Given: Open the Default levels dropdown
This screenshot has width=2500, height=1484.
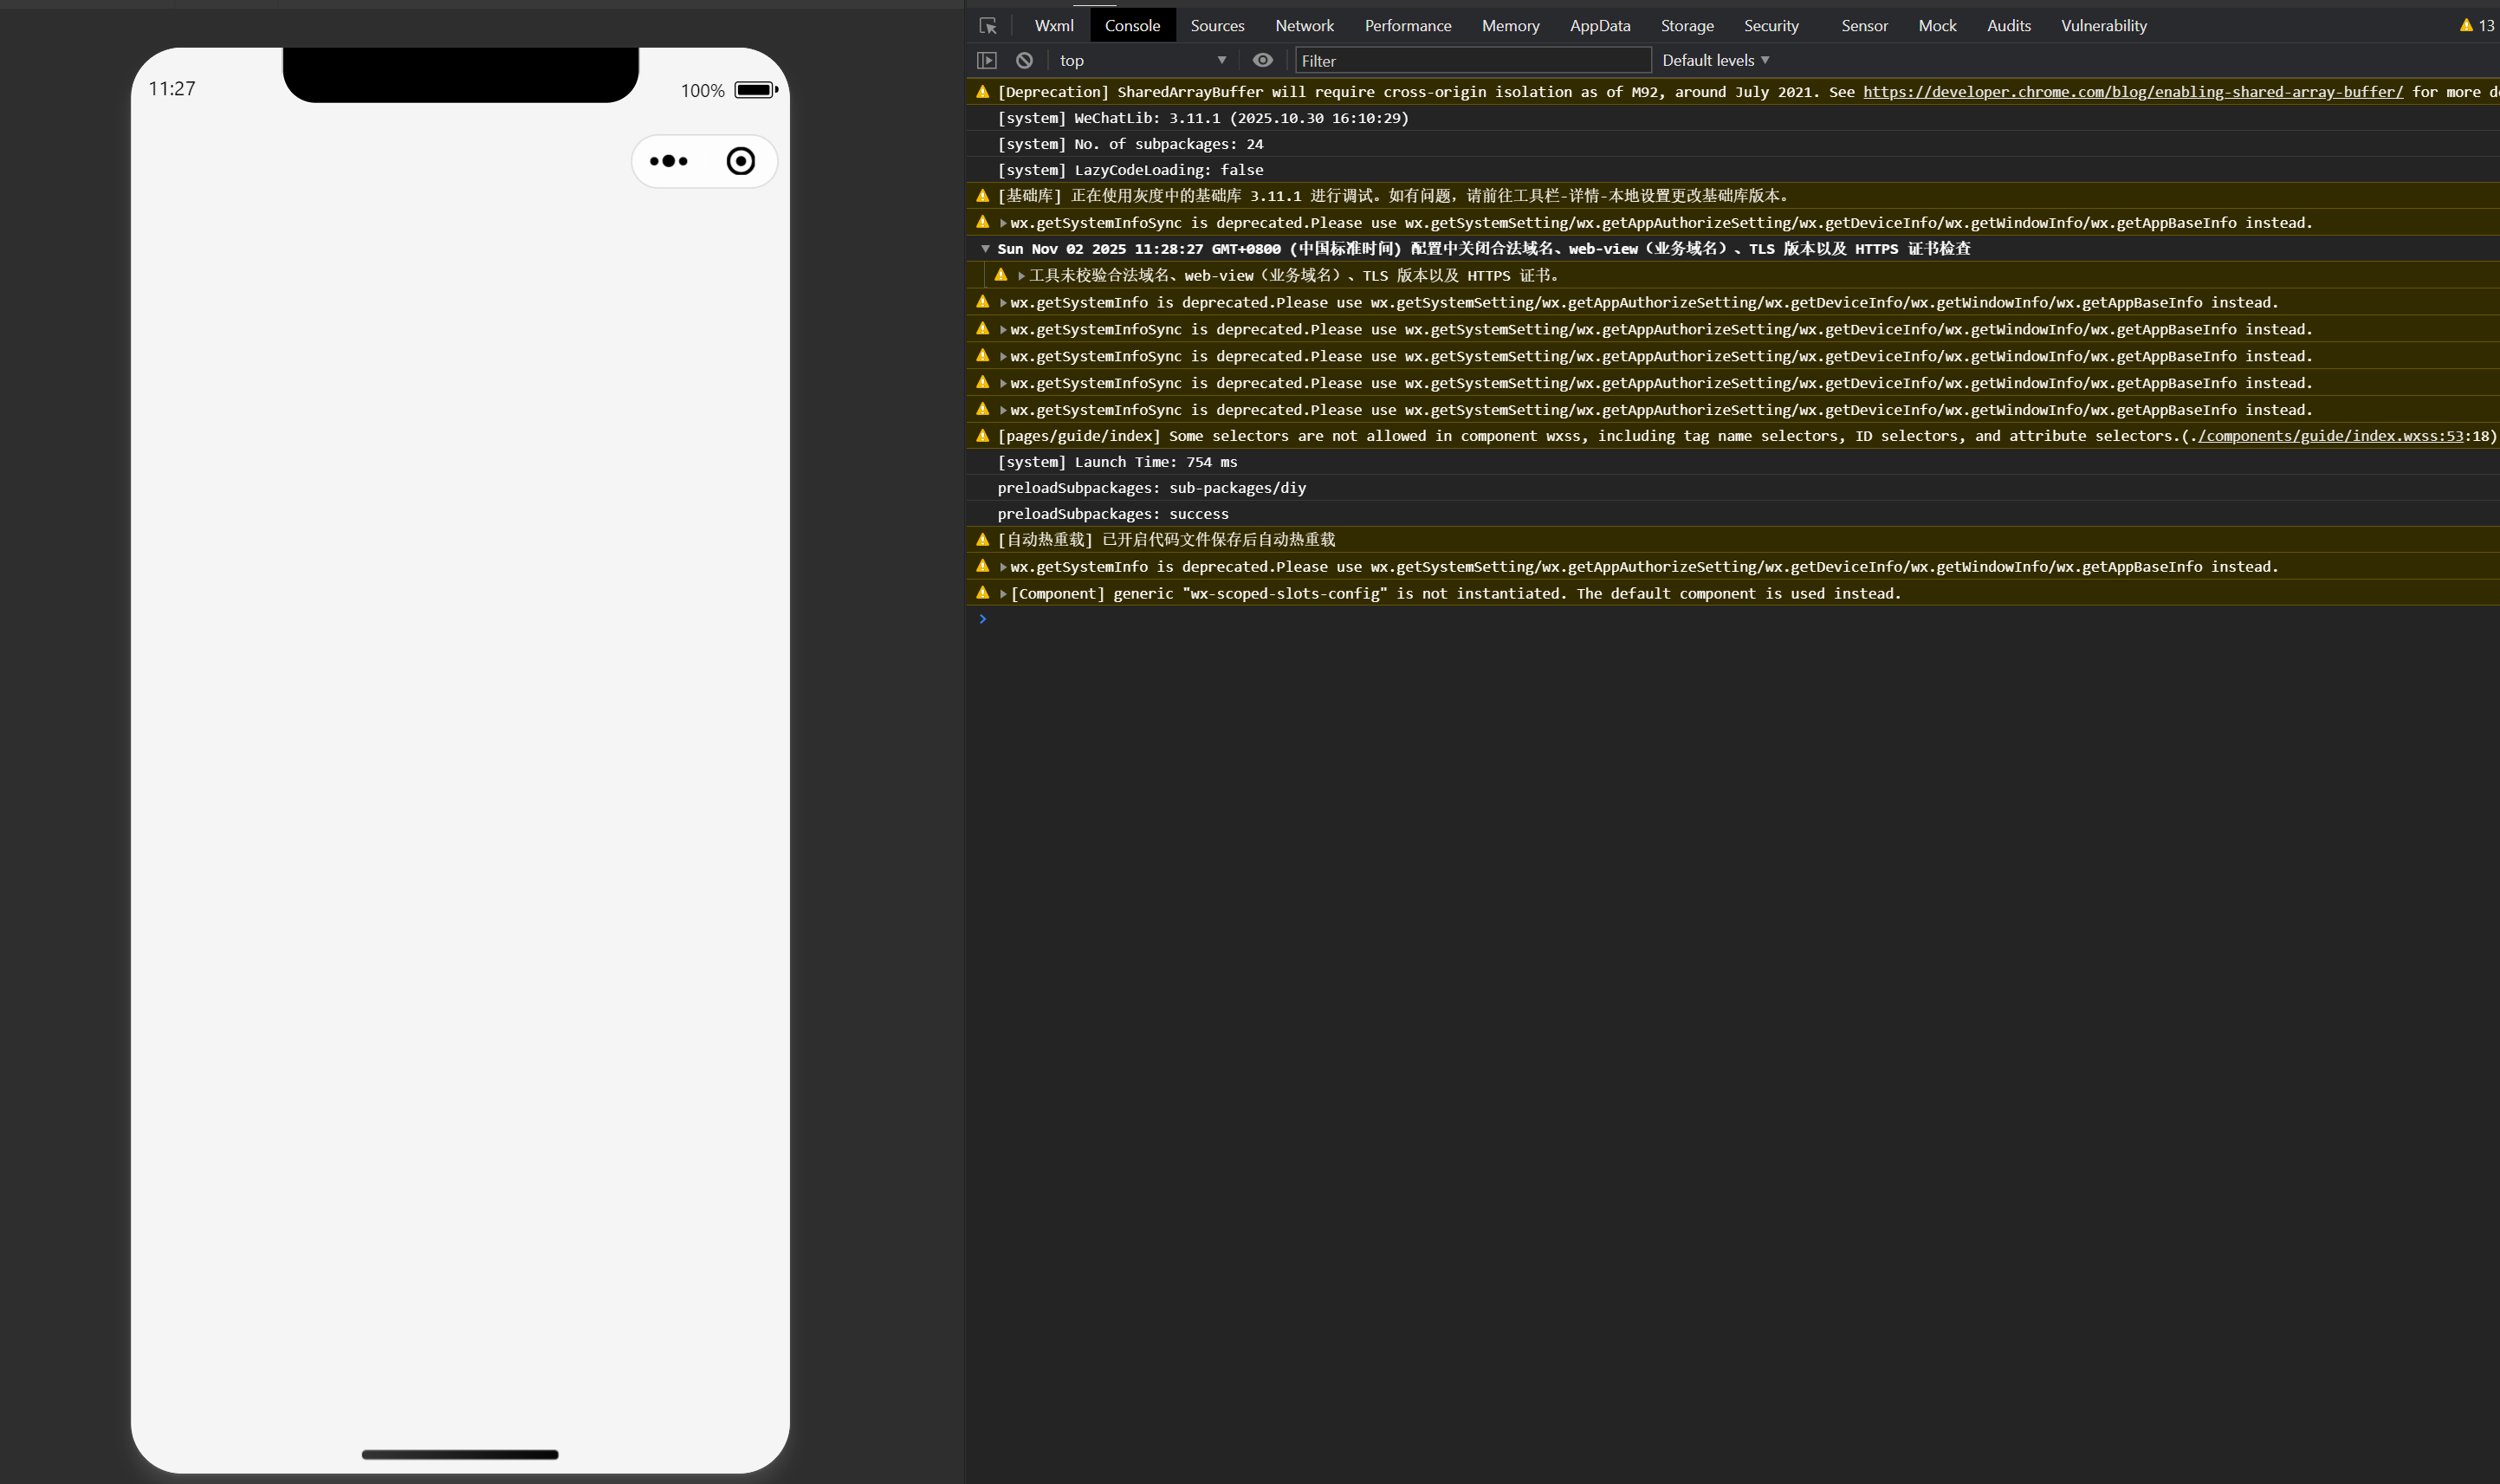Looking at the screenshot, I should pyautogui.click(x=1714, y=60).
